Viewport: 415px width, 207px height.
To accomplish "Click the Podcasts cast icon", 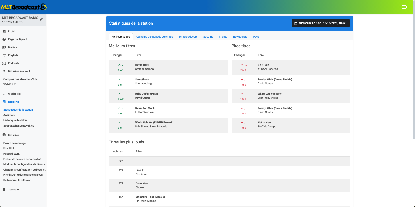I will (x=4, y=63).
